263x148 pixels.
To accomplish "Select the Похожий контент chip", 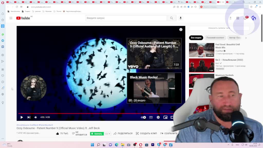I will 215,38.
